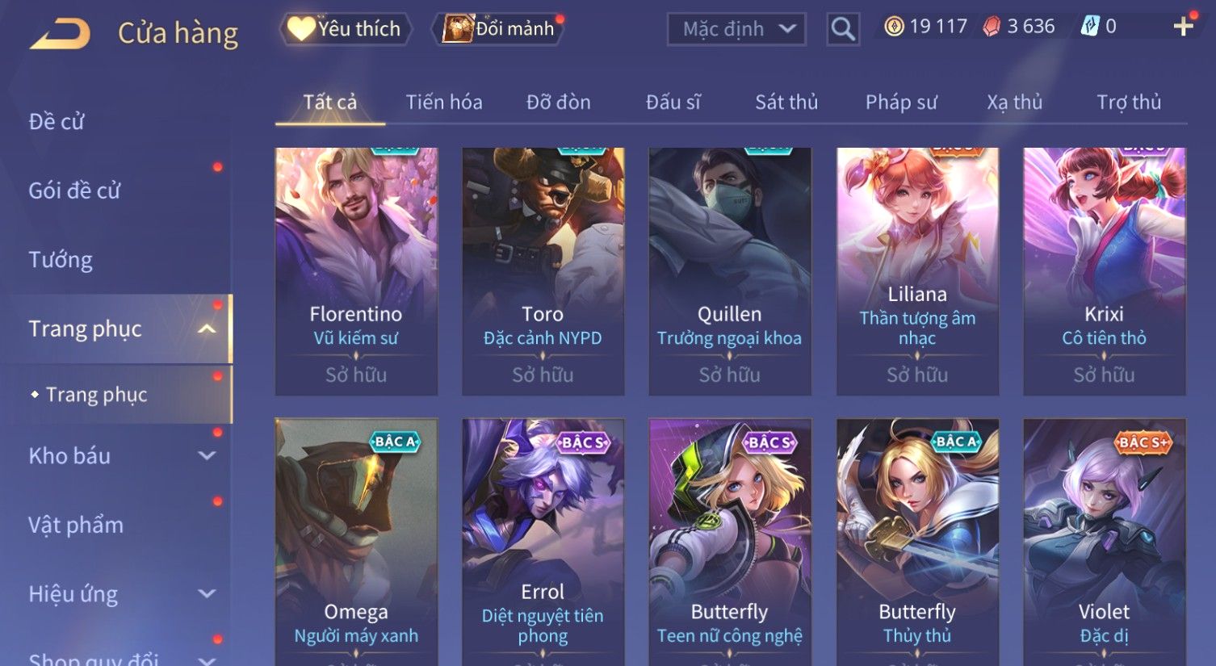This screenshot has height=666, width=1216.
Task: Click the heart icon in Yêu thích
Action: click(x=301, y=29)
